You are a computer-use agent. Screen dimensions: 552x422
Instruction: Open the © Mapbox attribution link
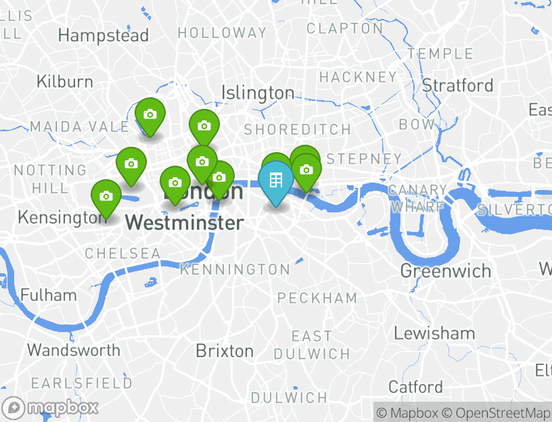pyautogui.click(x=407, y=413)
